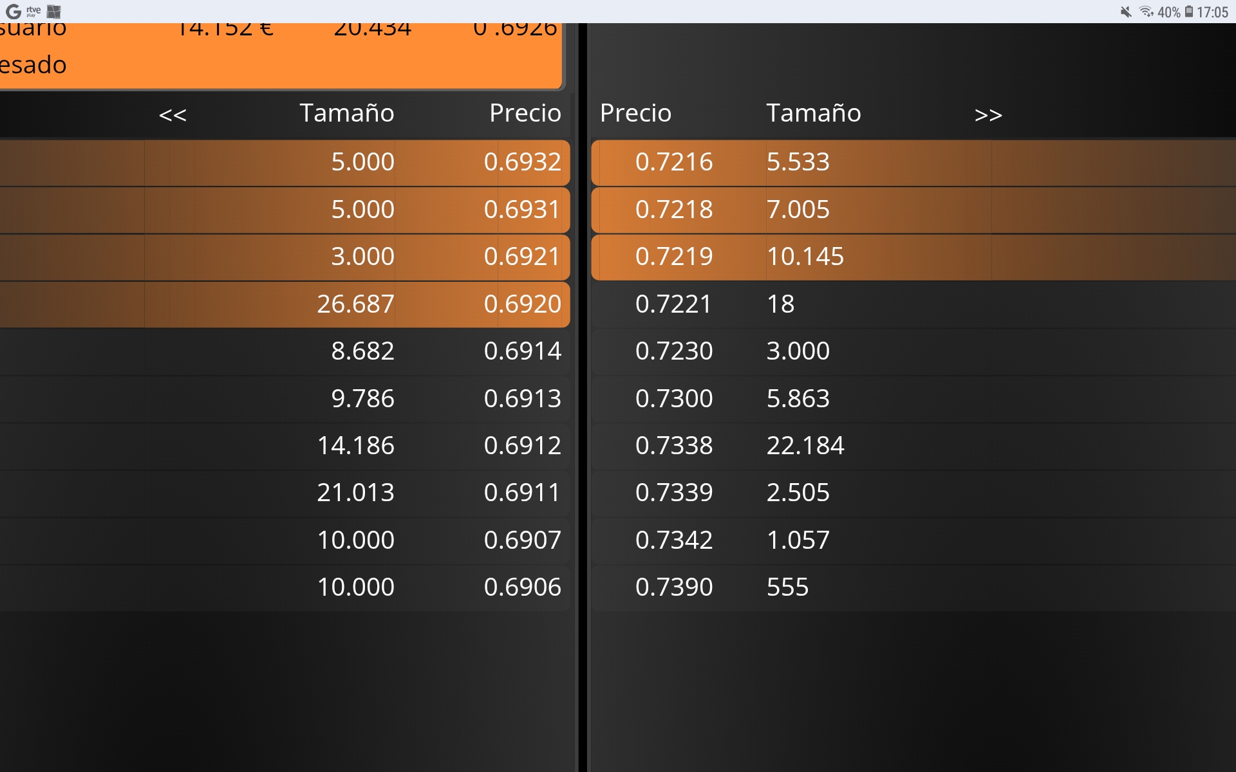Tap the rtve play notification icon
This screenshot has height=772, width=1236.
point(33,12)
